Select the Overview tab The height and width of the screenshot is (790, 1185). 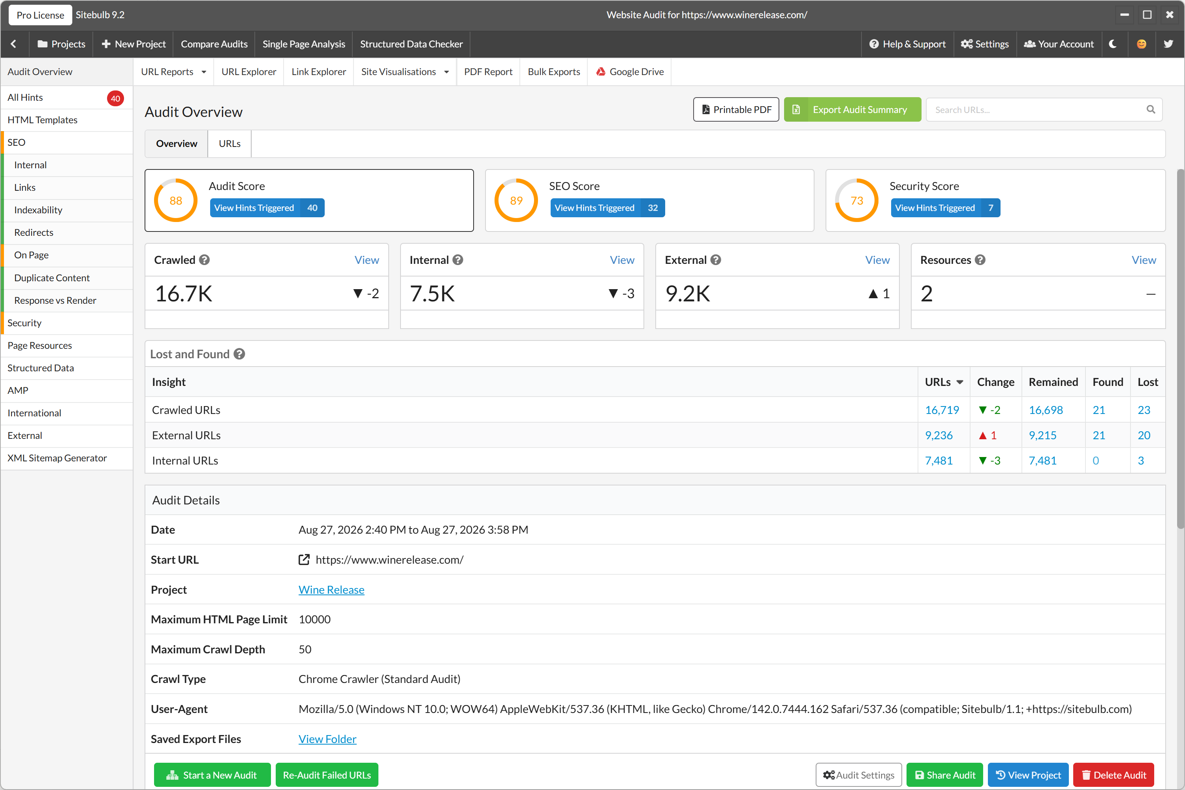pos(176,144)
